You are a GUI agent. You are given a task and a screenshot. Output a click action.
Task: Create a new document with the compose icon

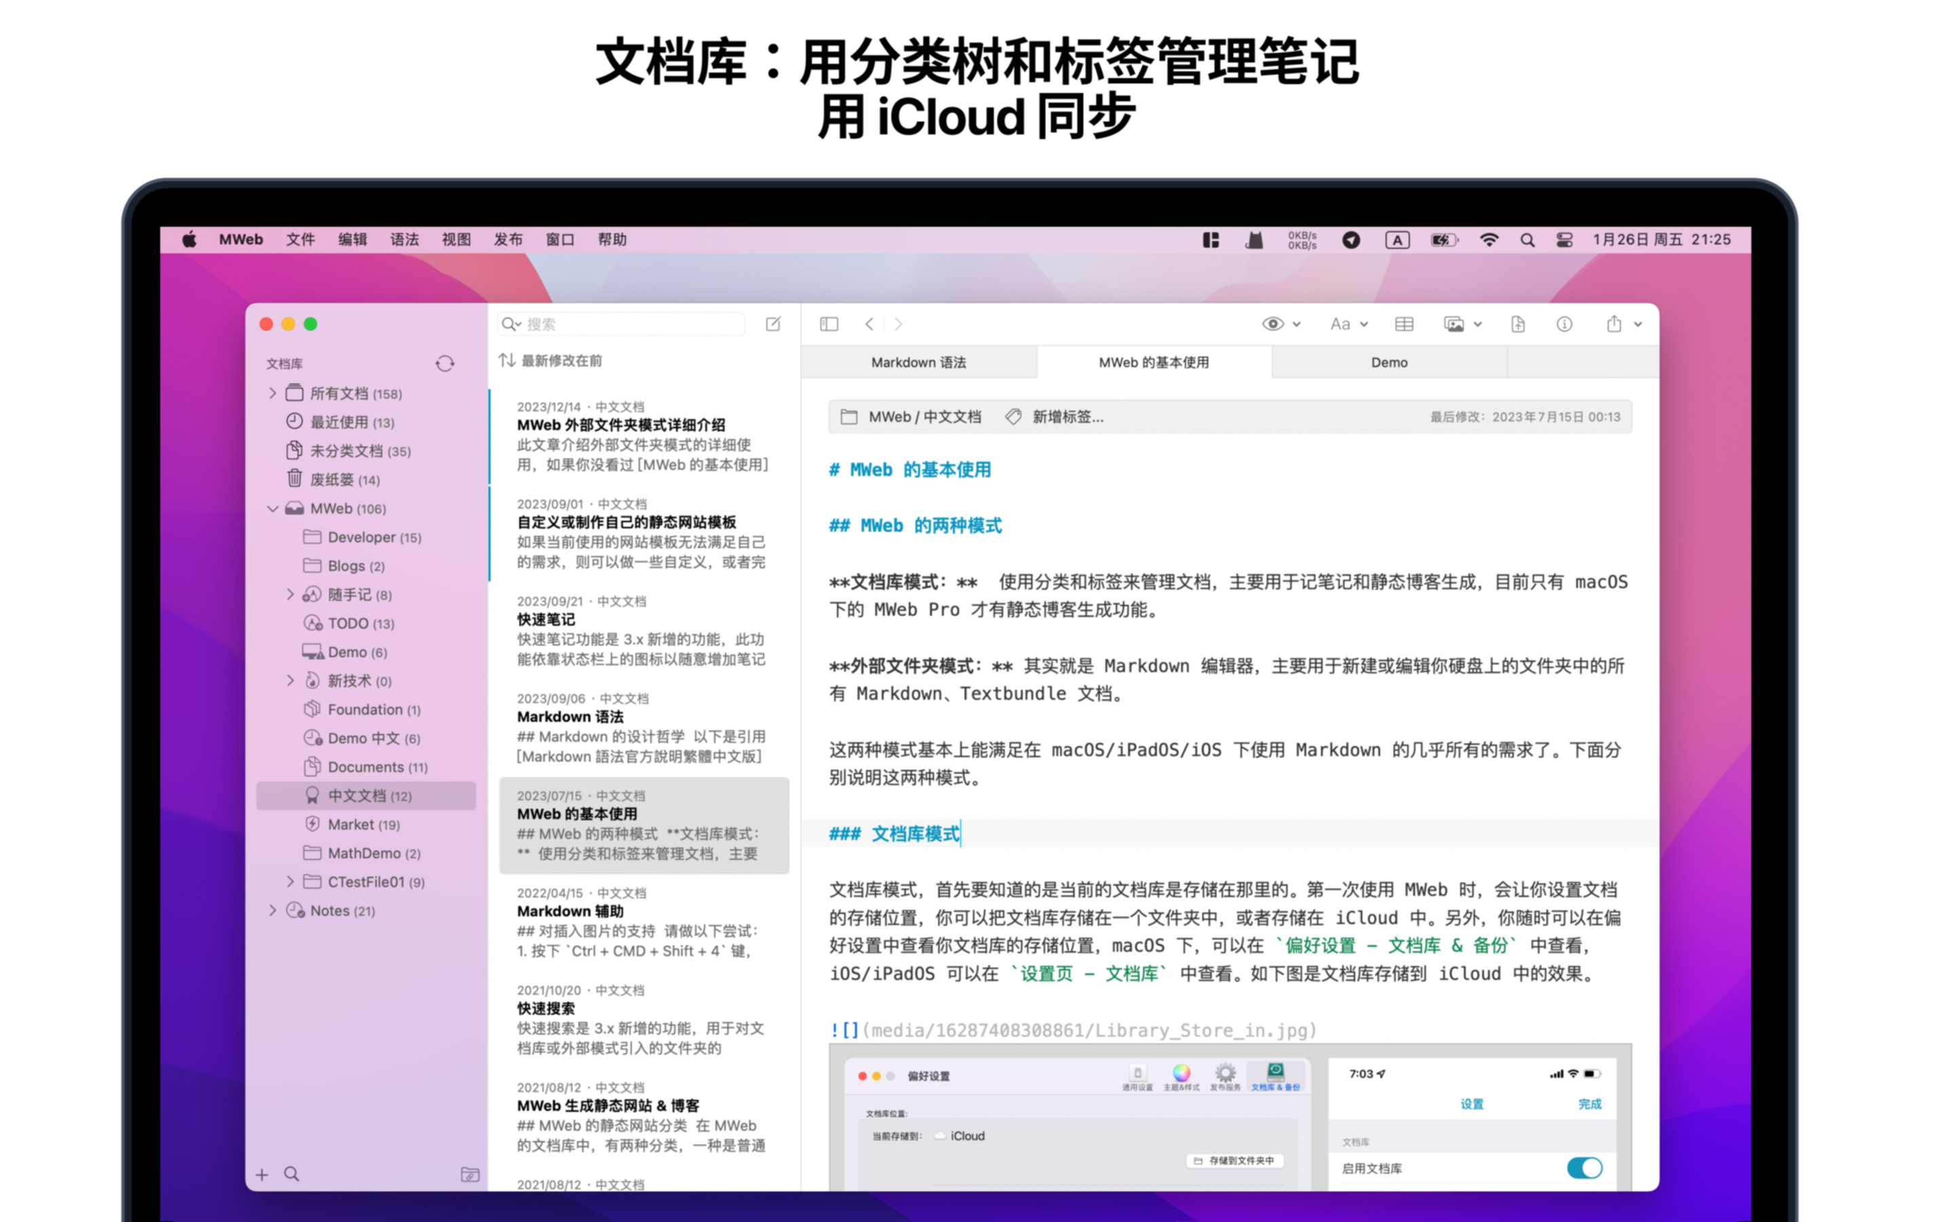[773, 323]
